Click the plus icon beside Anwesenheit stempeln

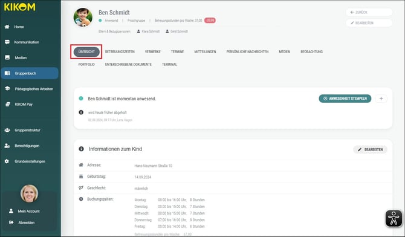click(381, 99)
